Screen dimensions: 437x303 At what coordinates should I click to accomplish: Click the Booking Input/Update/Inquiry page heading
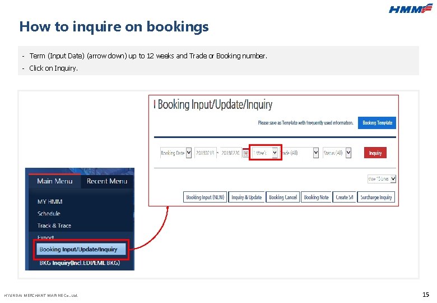[215, 104]
